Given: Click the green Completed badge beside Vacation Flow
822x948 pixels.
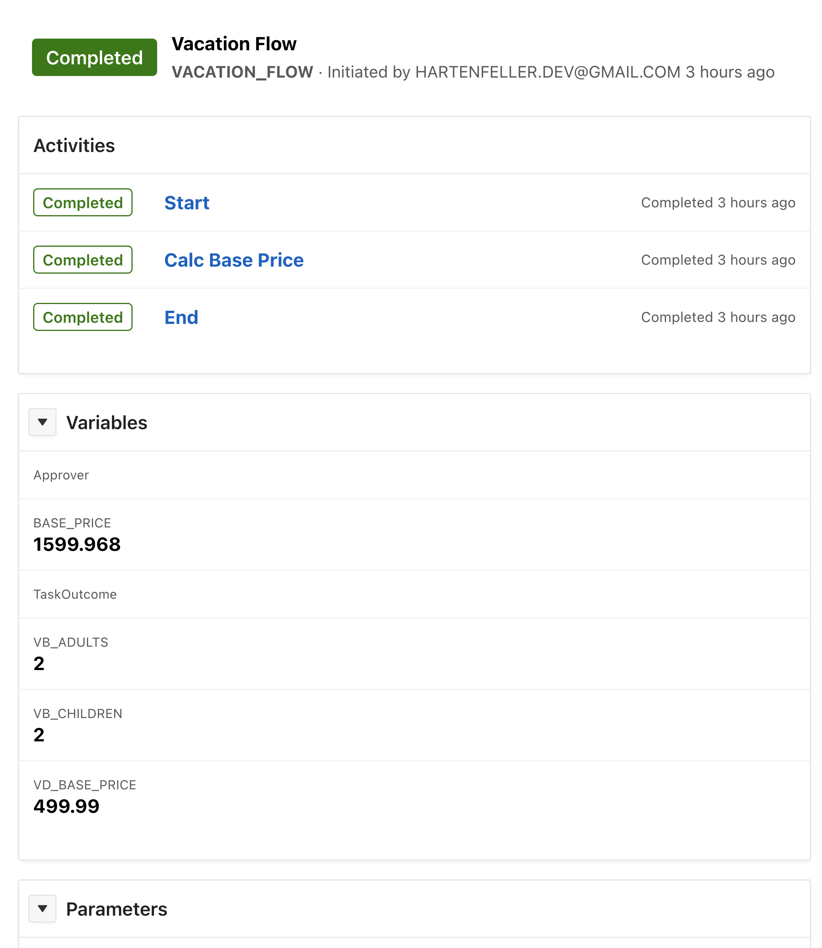Looking at the screenshot, I should pyautogui.click(x=94, y=58).
